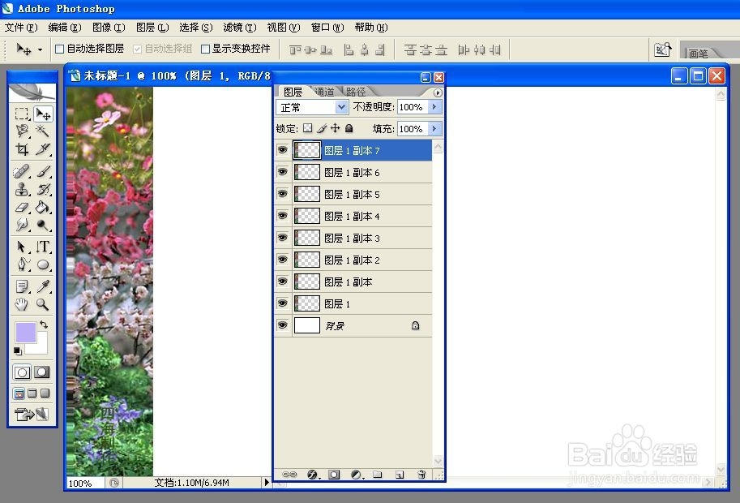Viewport: 740px width, 503px height.
Task: Toggle lock transparent pixels
Action: 308,128
